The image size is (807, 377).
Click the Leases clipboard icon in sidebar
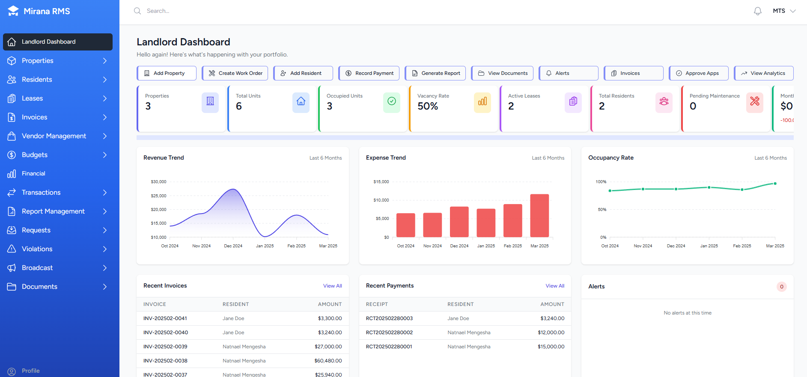point(12,98)
